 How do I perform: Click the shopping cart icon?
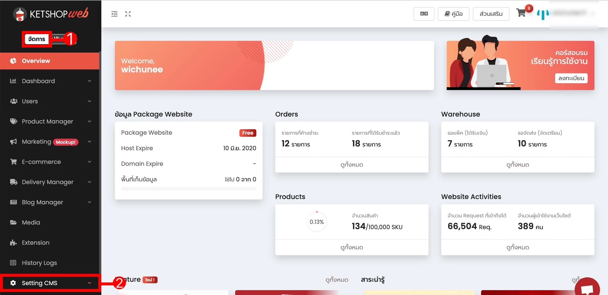click(521, 13)
